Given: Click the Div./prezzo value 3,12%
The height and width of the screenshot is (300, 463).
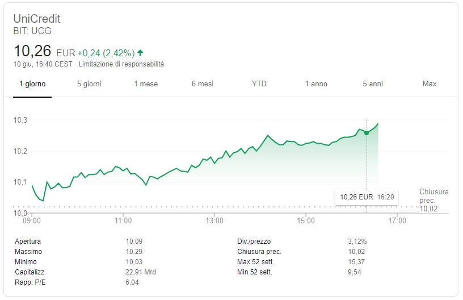Looking at the screenshot, I should (357, 241).
